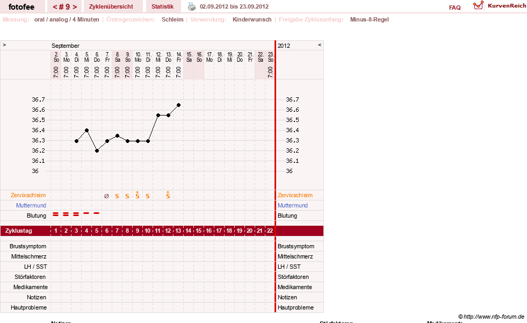Click the Kinderwunsch usage value

(x=252, y=19)
